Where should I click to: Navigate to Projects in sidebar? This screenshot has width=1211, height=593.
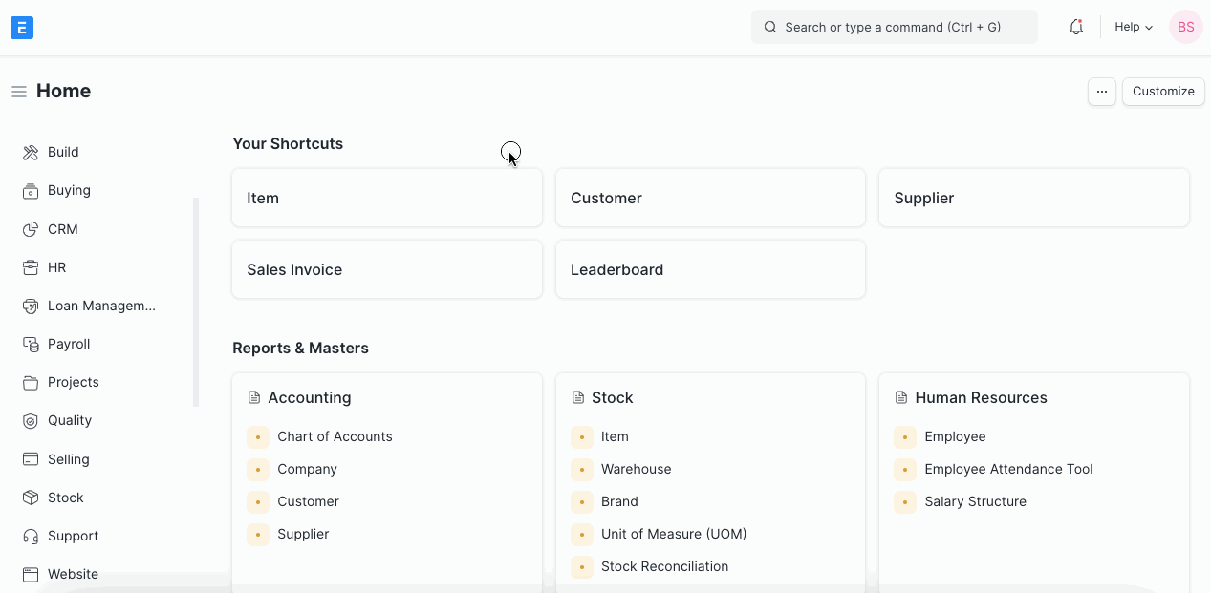click(x=73, y=382)
